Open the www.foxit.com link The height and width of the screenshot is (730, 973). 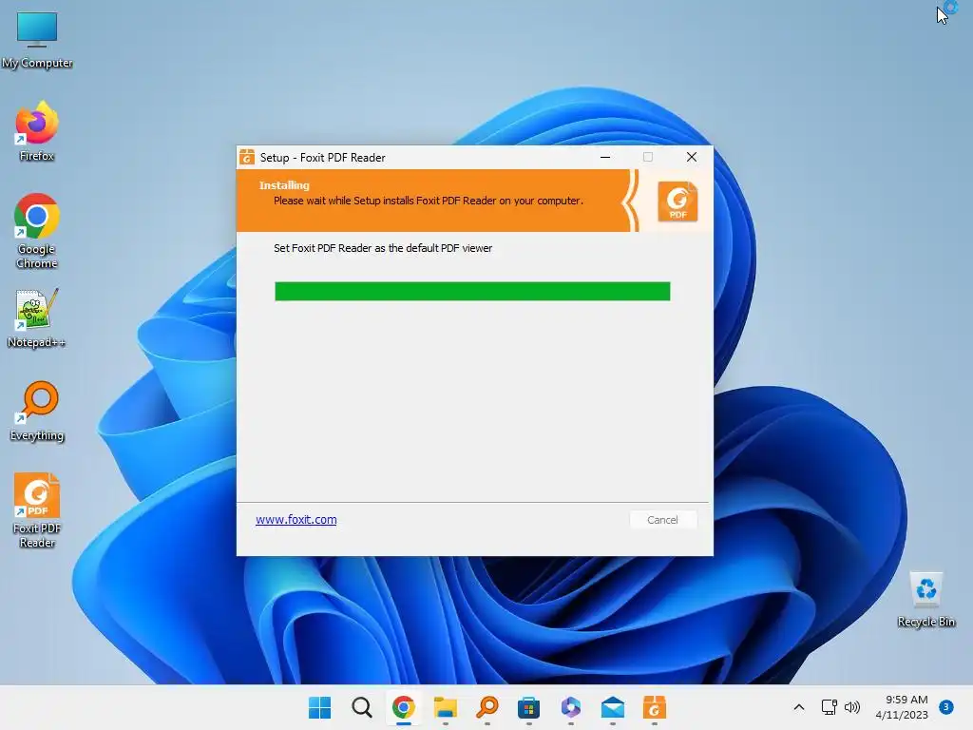296,520
